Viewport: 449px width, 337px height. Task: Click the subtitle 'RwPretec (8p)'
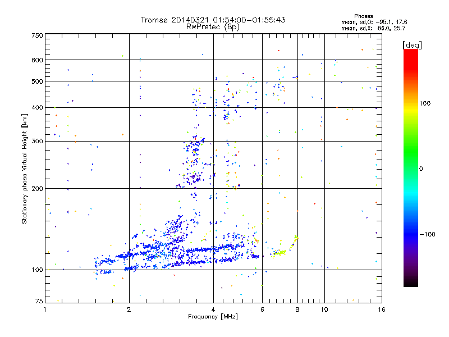[213, 27]
